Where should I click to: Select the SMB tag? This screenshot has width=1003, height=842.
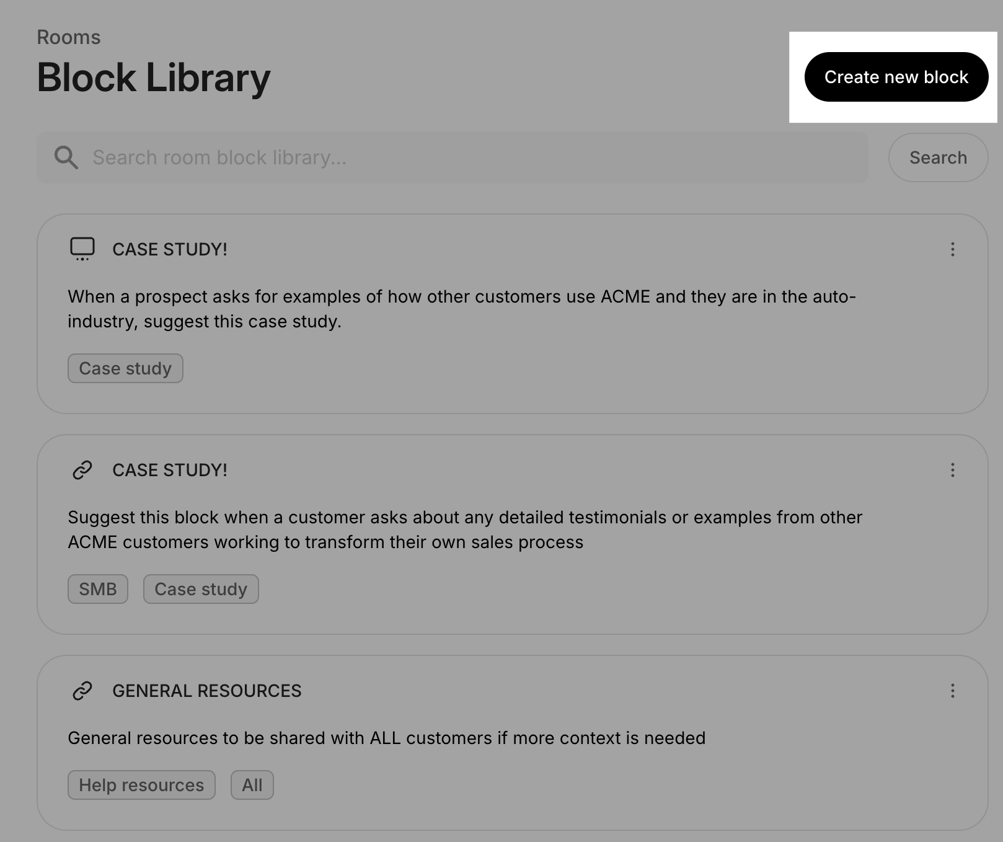(98, 589)
